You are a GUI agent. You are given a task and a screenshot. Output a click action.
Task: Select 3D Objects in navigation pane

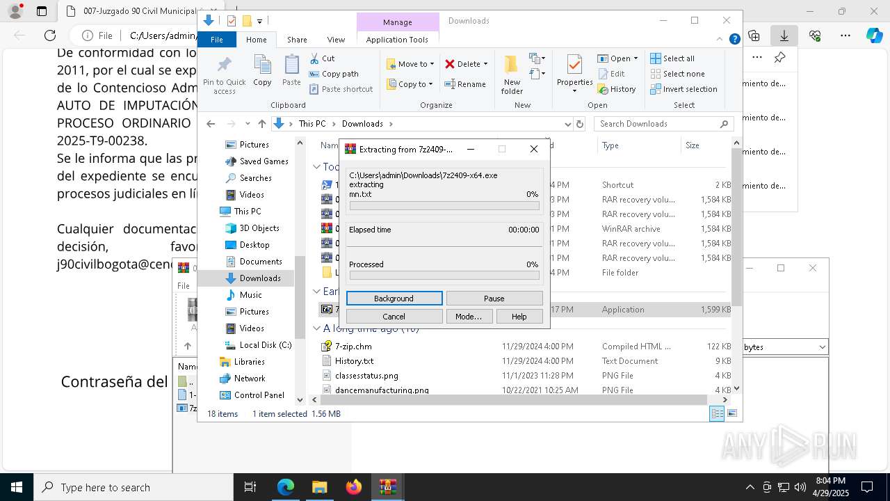click(252, 228)
